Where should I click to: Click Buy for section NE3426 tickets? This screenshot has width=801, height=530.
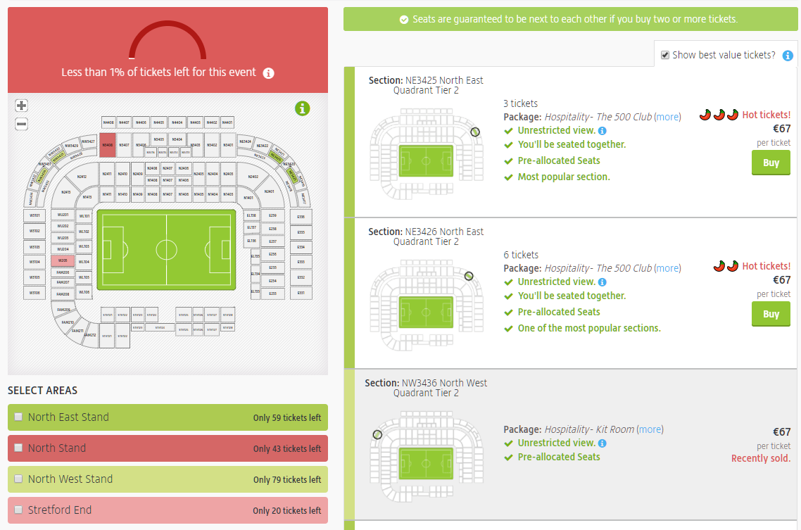771,314
